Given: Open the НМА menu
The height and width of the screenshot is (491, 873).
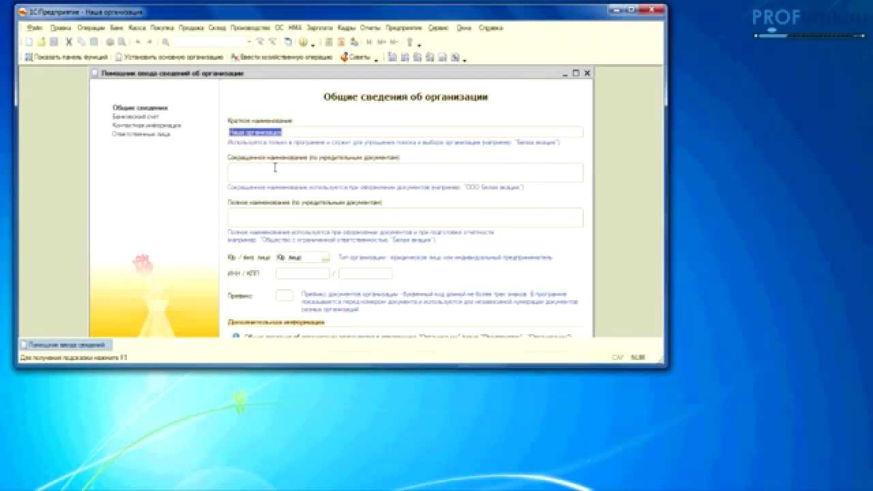Looking at the screenshot, I should (295, 28).
